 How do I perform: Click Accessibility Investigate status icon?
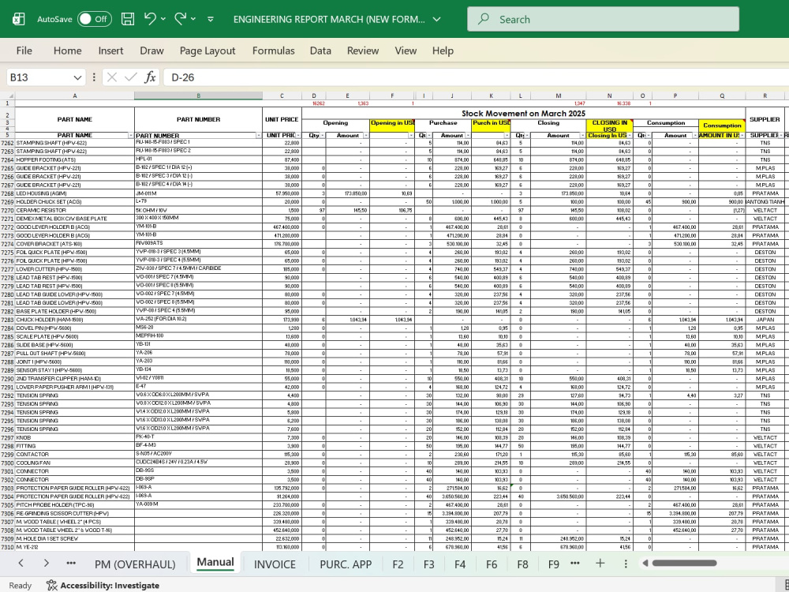coord(51,586)
